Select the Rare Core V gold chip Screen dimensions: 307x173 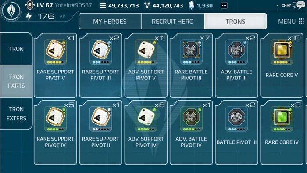click(x=282, y=52)
